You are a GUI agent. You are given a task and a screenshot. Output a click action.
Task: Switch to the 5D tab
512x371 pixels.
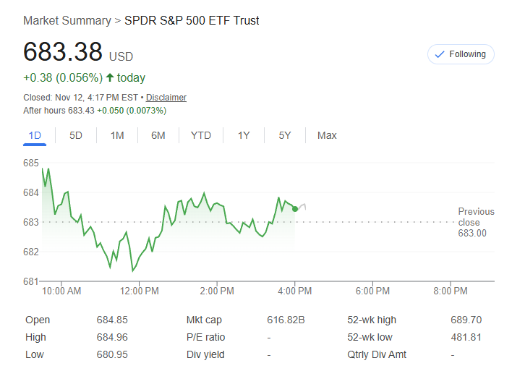tap(76, 135)
